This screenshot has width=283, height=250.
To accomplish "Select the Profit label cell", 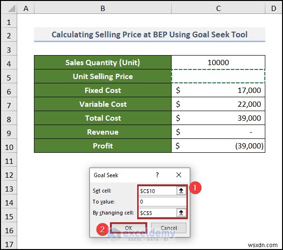I will point(103,146).
